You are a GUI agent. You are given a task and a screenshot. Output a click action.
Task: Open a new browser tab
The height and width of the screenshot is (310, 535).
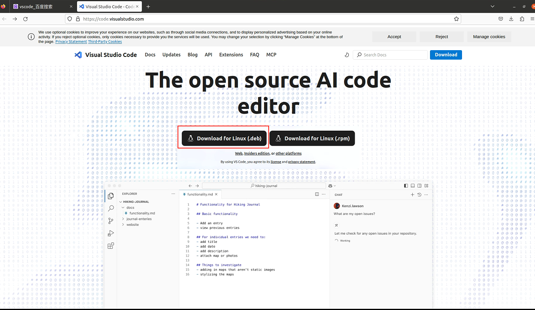[x=148, y=7]
